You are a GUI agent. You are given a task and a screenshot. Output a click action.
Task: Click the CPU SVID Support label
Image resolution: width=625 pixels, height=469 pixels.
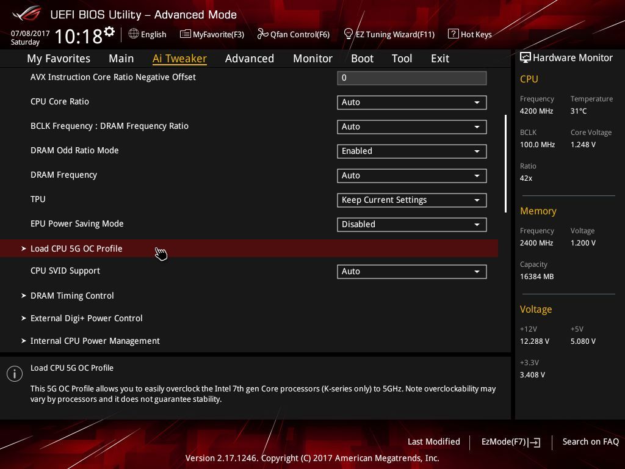tap(65, 271)
